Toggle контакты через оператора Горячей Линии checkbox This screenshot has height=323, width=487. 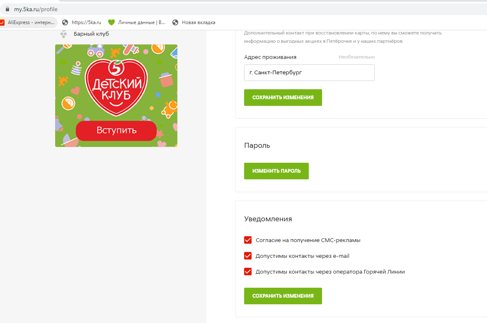pyautogui.click(x=248, y=272)
